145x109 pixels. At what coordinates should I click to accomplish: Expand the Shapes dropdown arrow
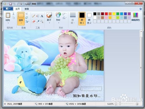pos(59,23)
